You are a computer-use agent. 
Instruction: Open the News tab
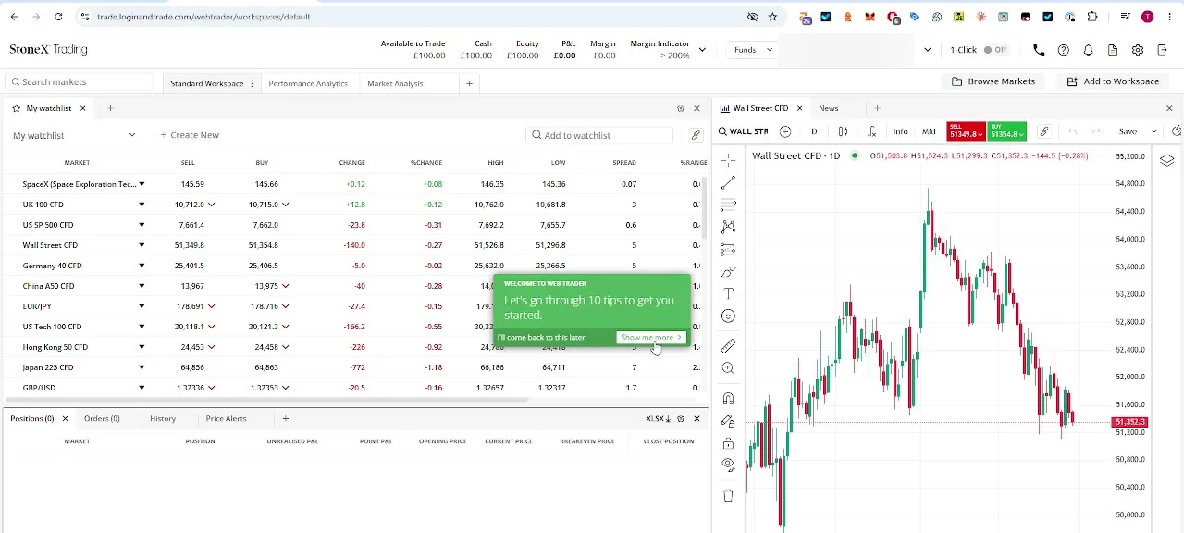(x=828, y=108)
